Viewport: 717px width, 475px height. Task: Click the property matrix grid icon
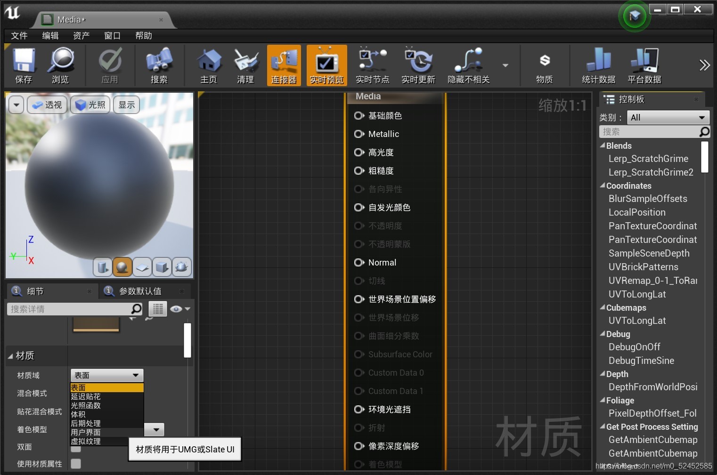(158, 309)
